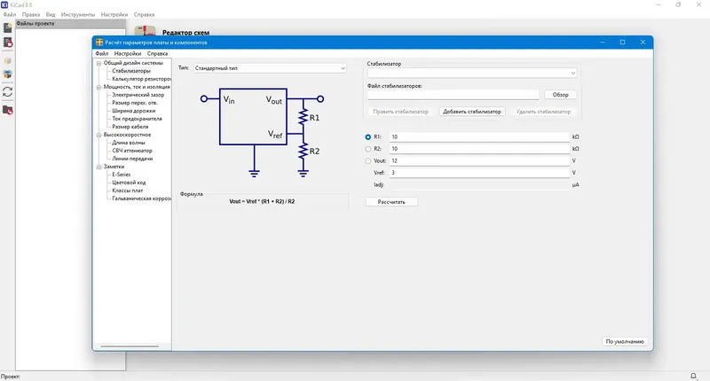Collapse the Заметки tree node
This screenshot has width=710, height=381.
[99, 167]
